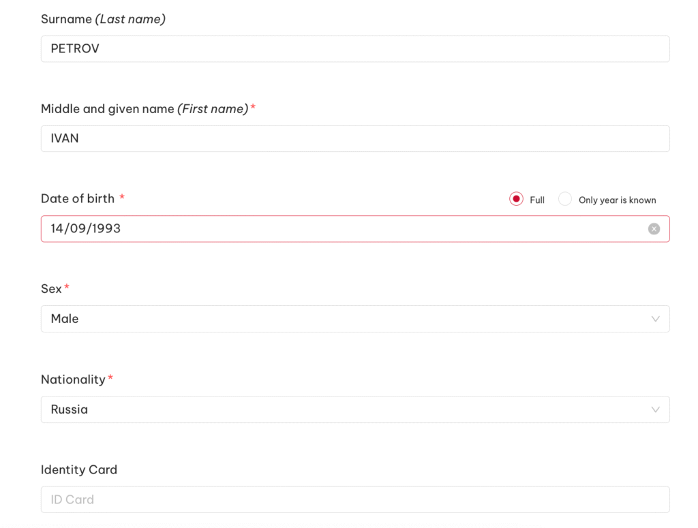
Task: Click the 'Identity Card' label
Action: click(x=79, y=469)
